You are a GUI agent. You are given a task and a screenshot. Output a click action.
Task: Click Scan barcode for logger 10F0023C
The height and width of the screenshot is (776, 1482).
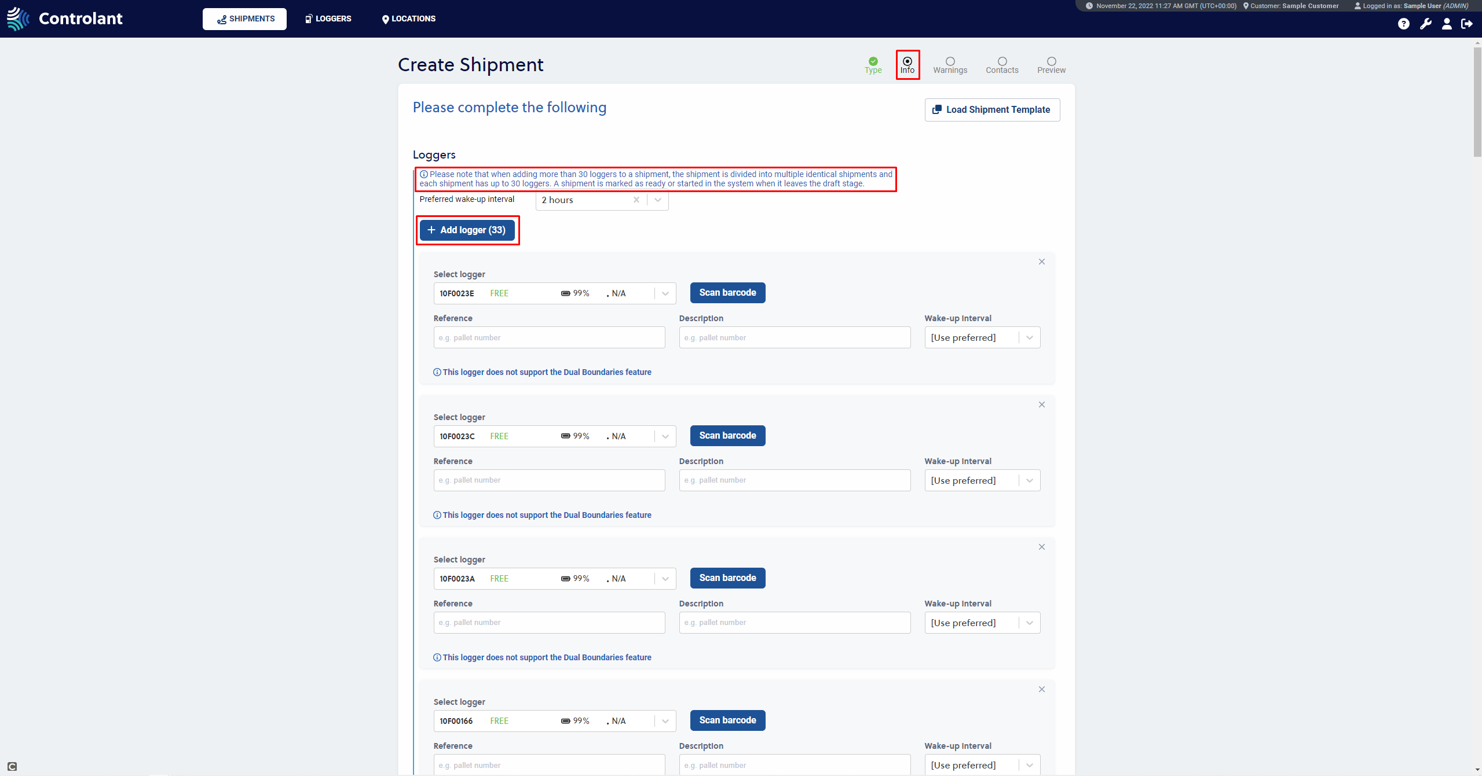point(727,436)
